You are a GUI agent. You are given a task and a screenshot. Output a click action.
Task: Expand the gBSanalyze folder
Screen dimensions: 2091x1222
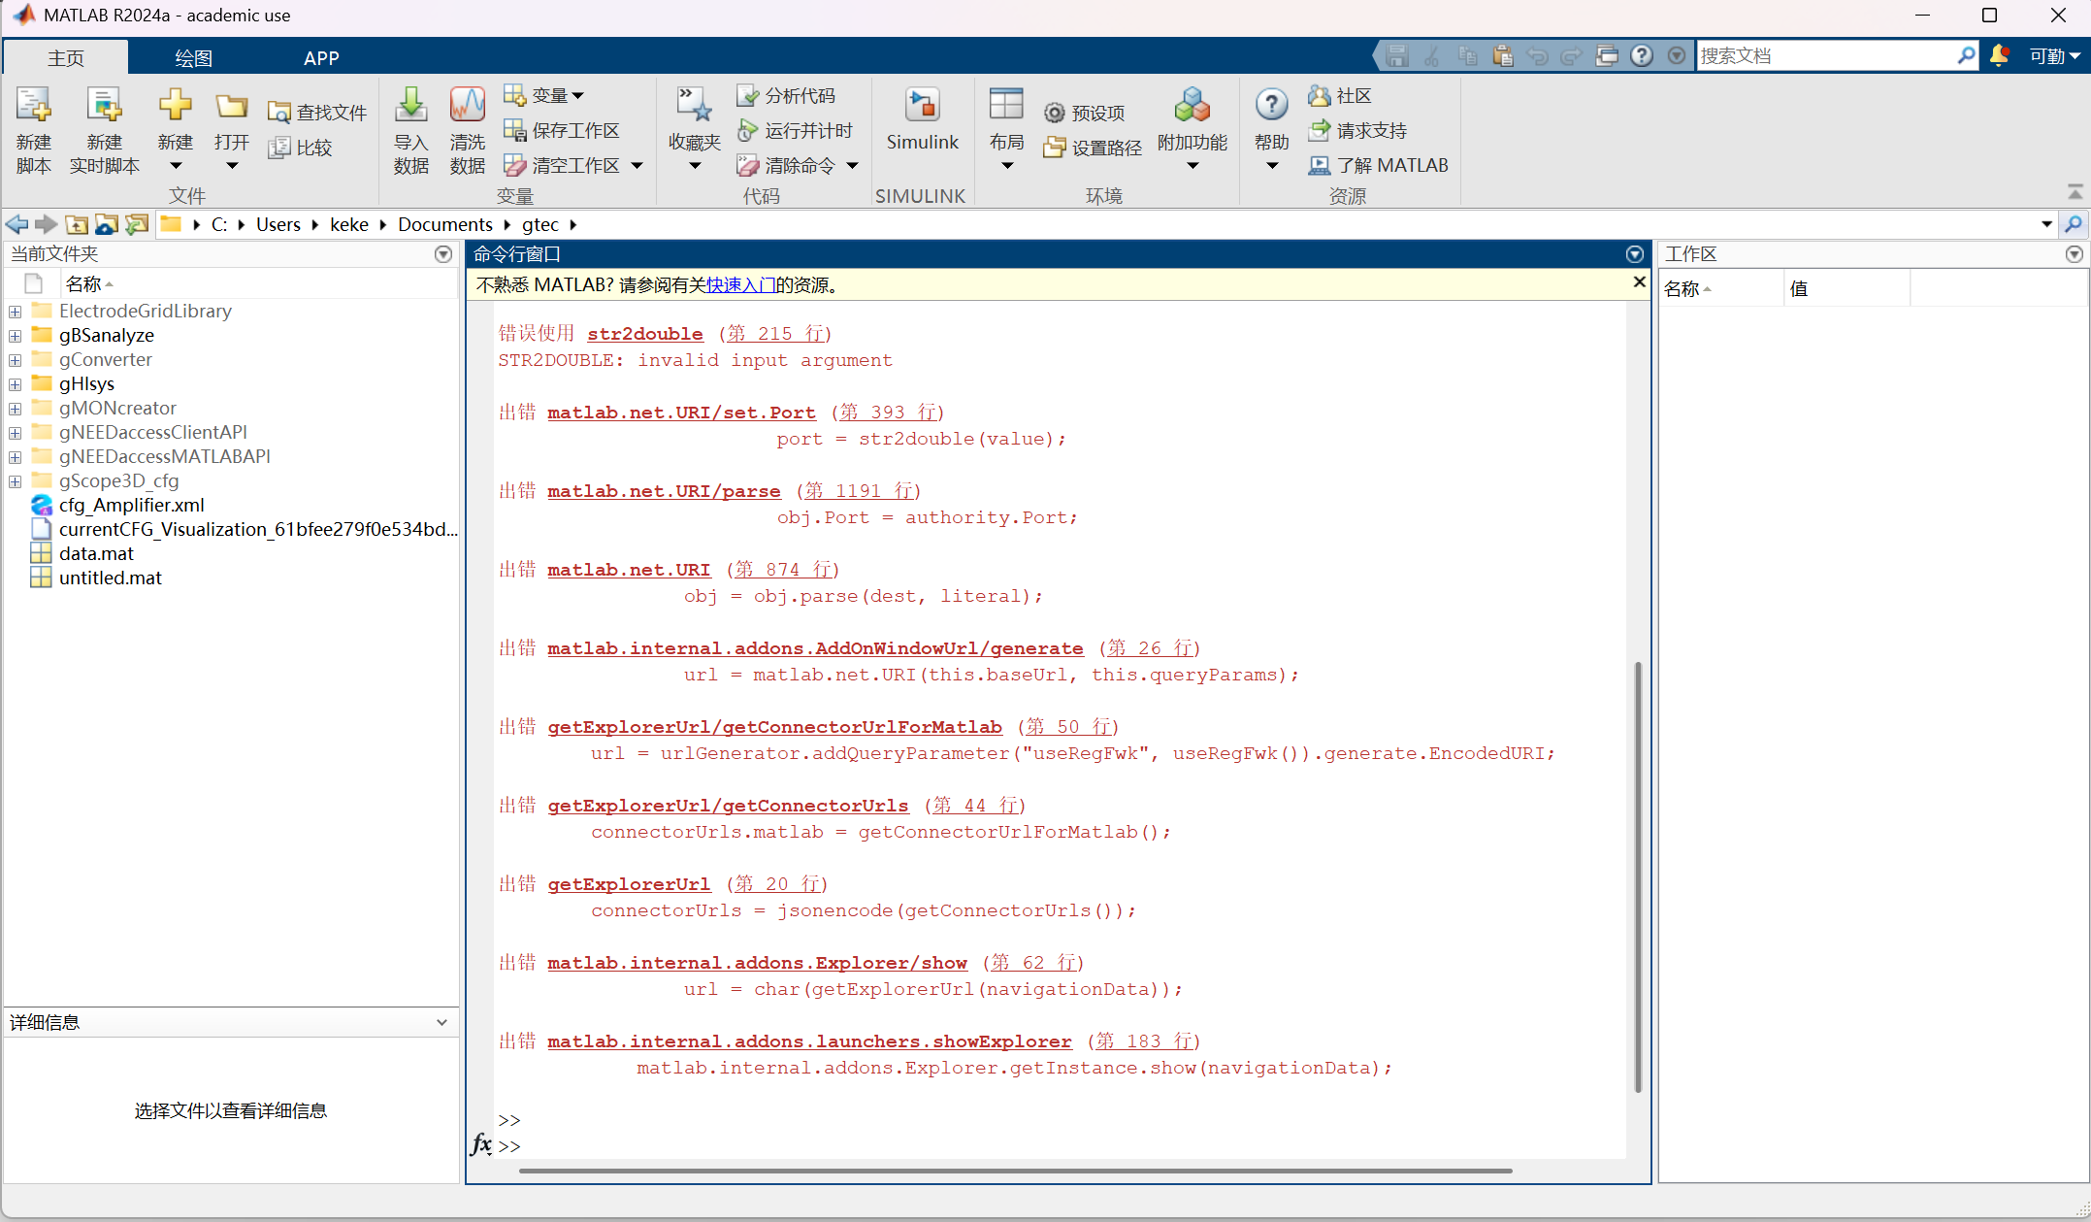click(16, 336)
